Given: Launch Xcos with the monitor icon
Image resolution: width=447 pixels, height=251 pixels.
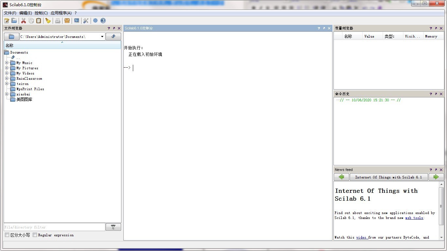Looking at the screenshot, I should tap(77, 21).
